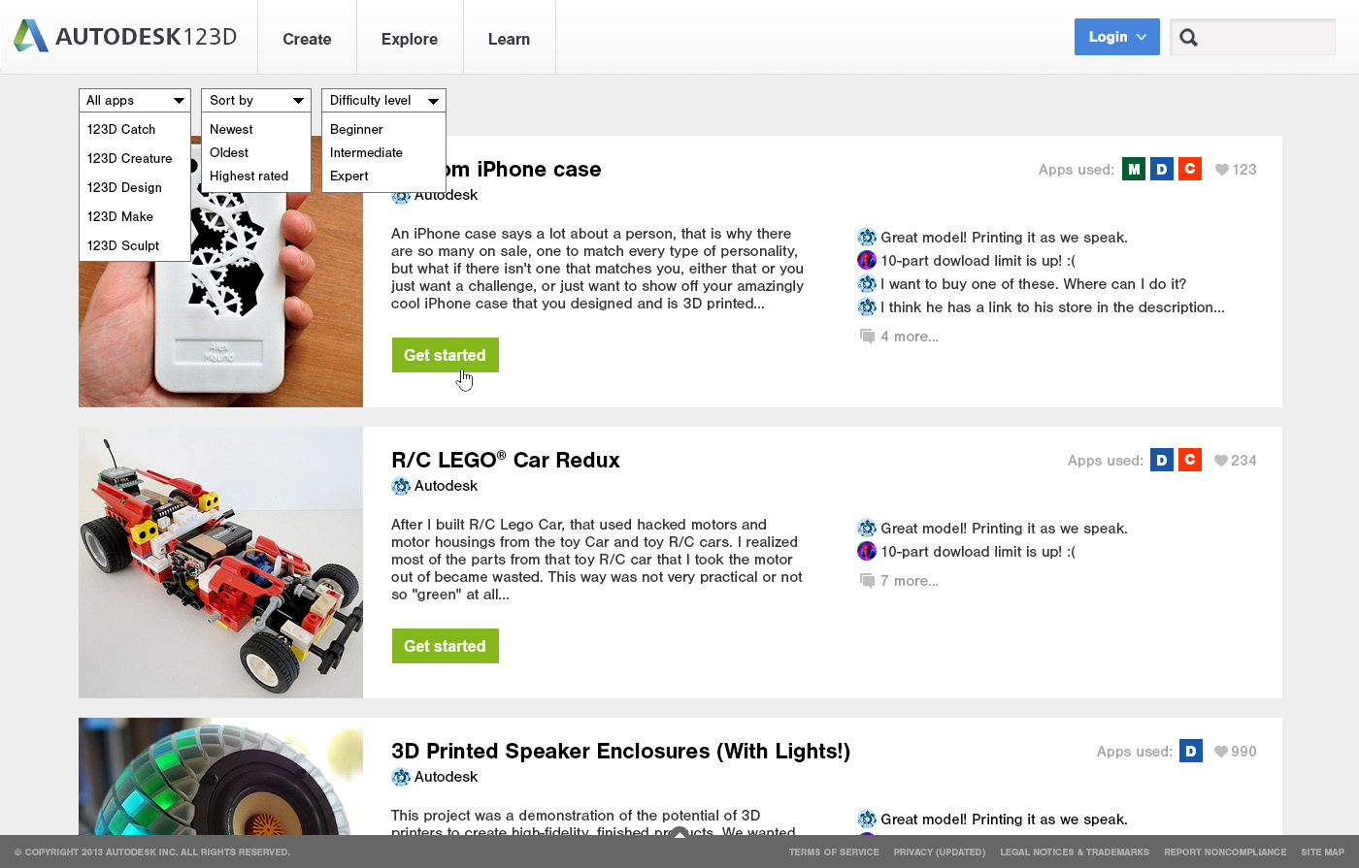Click avatar next to 'I think he has a link'
Viewport: 1359px width, 868px height.
pos(867,307)
